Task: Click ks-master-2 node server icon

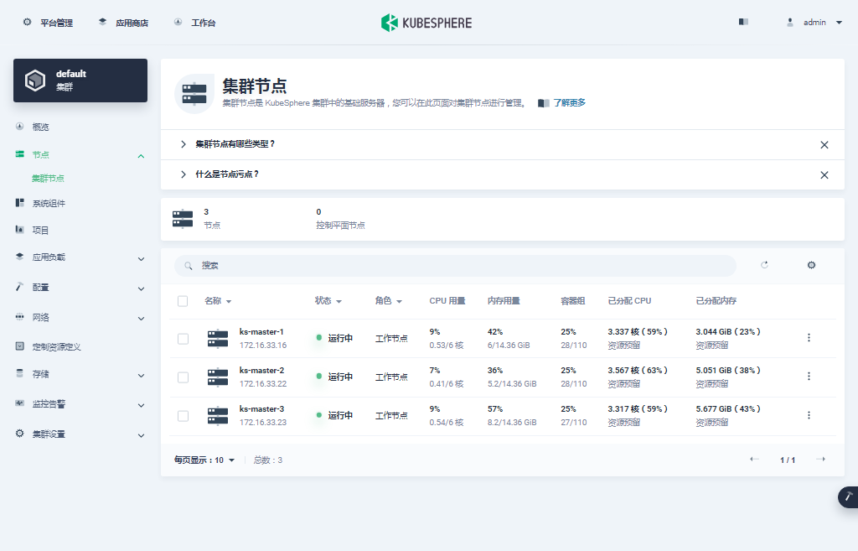Action: (x=218, y=377)
